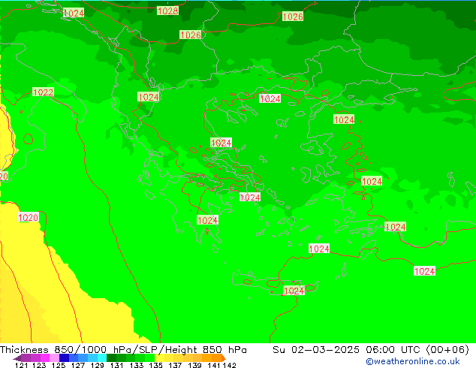The image size is (476, 368).
Task: Click the dark blue legend swatch above 125
Action: (64, 357)
